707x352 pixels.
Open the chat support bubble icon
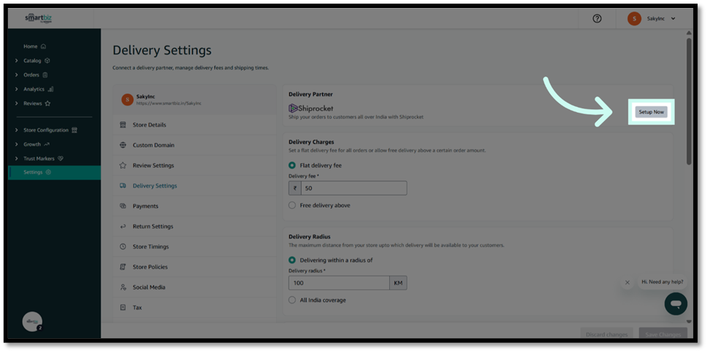[x=676, y=303]
